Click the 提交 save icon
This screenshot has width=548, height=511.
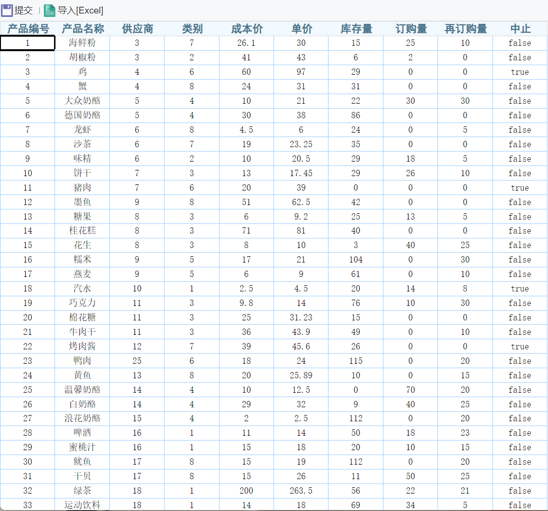[8, 10]
